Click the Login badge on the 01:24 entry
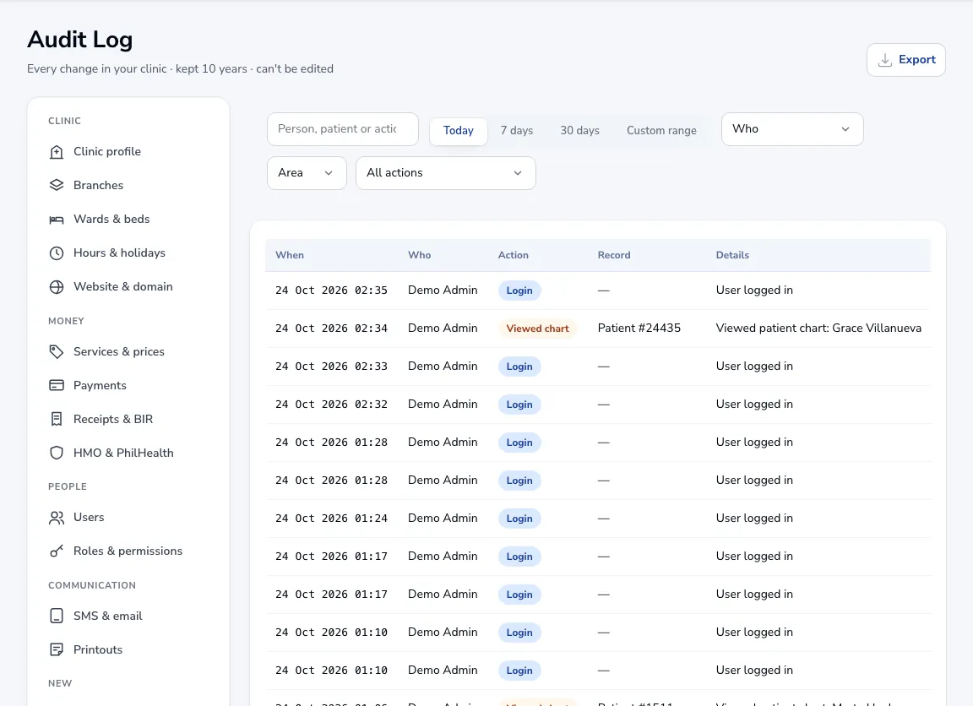 tap(519, 519)
